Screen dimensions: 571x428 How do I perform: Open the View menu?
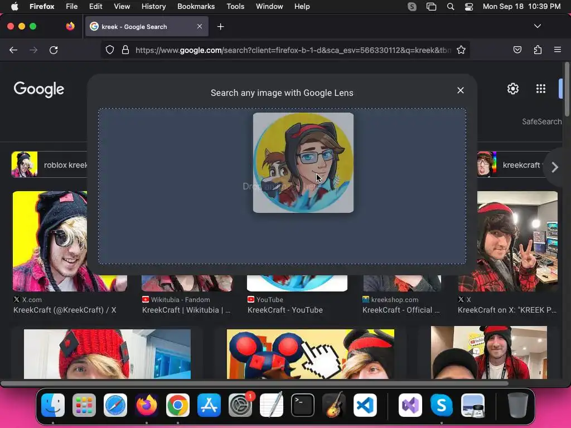click(x=122, y=7)
